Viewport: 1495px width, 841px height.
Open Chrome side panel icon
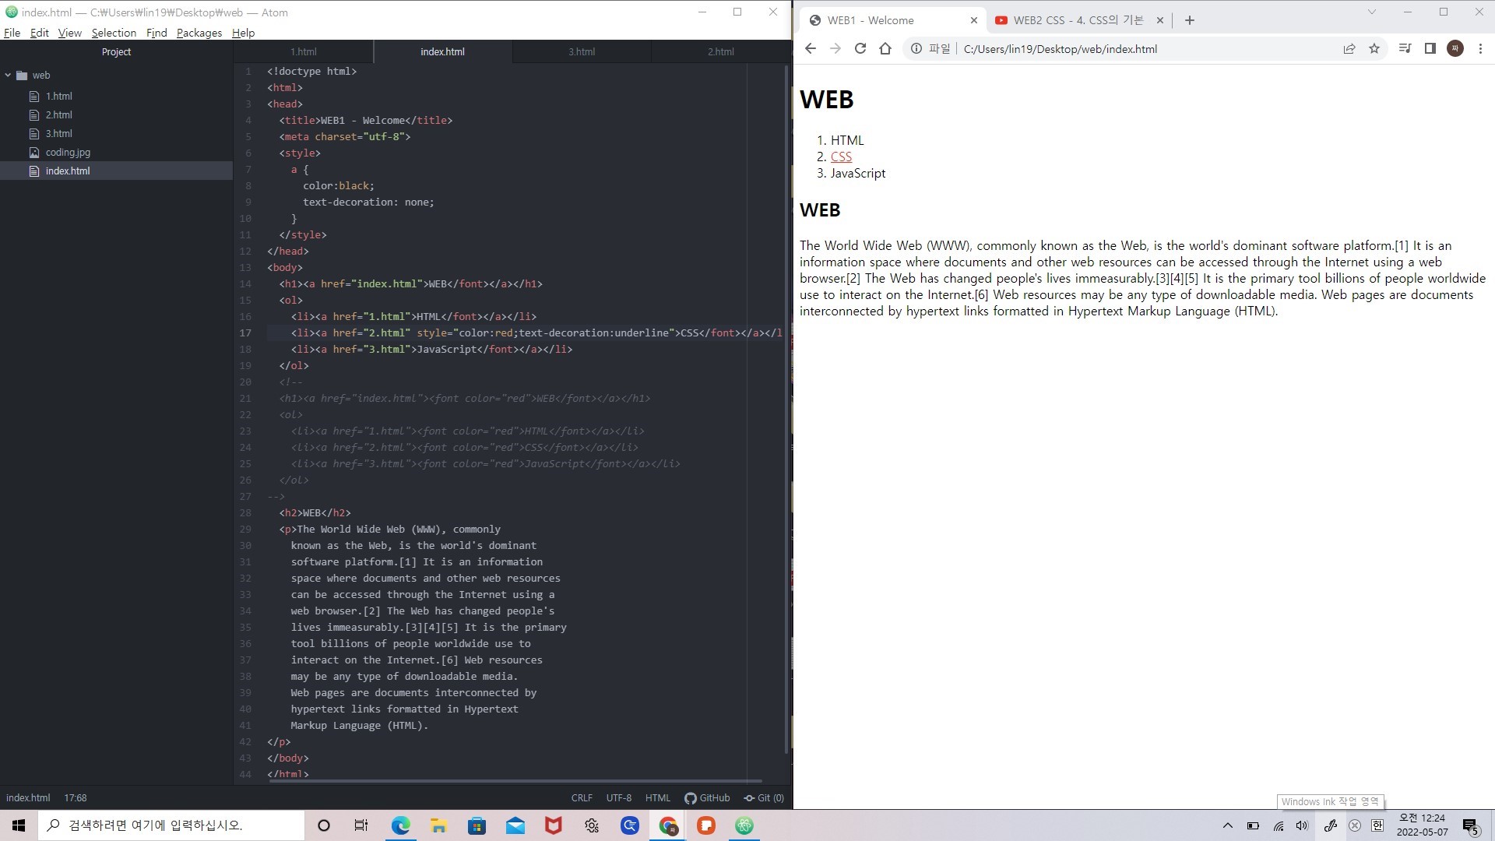tap(1430, 48)
